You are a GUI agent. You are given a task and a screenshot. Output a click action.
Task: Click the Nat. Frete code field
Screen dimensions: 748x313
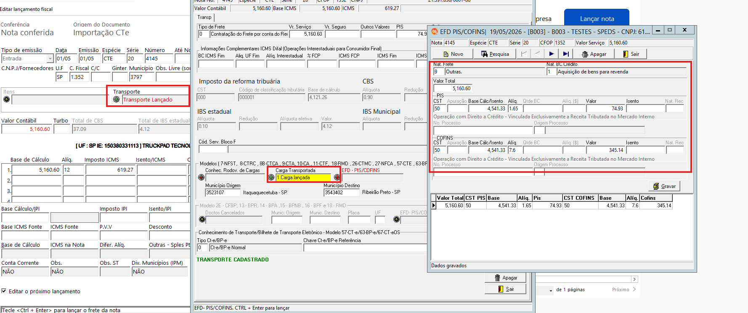pyautogui.click(x=439, y=72)
